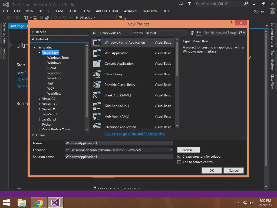Expand the Visual C# node
277x208 pixels.
39,99
